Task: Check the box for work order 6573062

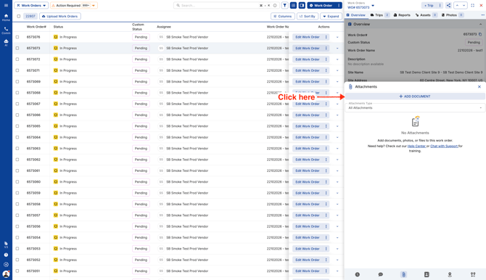Action: point(17,160)
